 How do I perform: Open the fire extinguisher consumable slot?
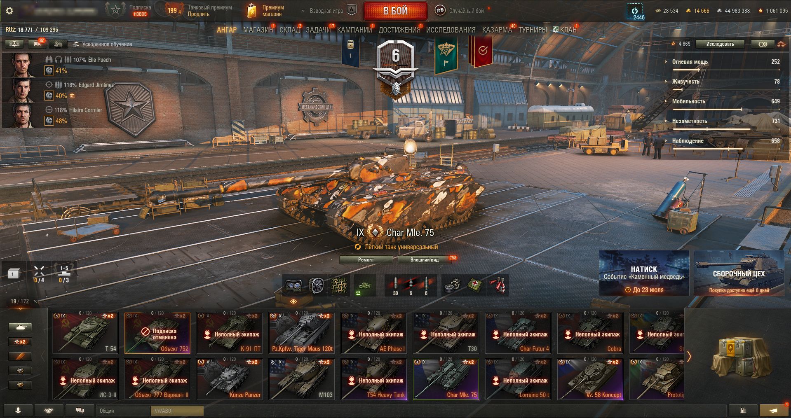click(x=498, y=285)
